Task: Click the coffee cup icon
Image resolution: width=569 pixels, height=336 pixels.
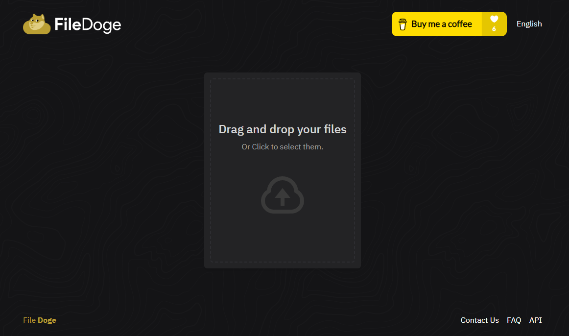Action: point(403,24)
